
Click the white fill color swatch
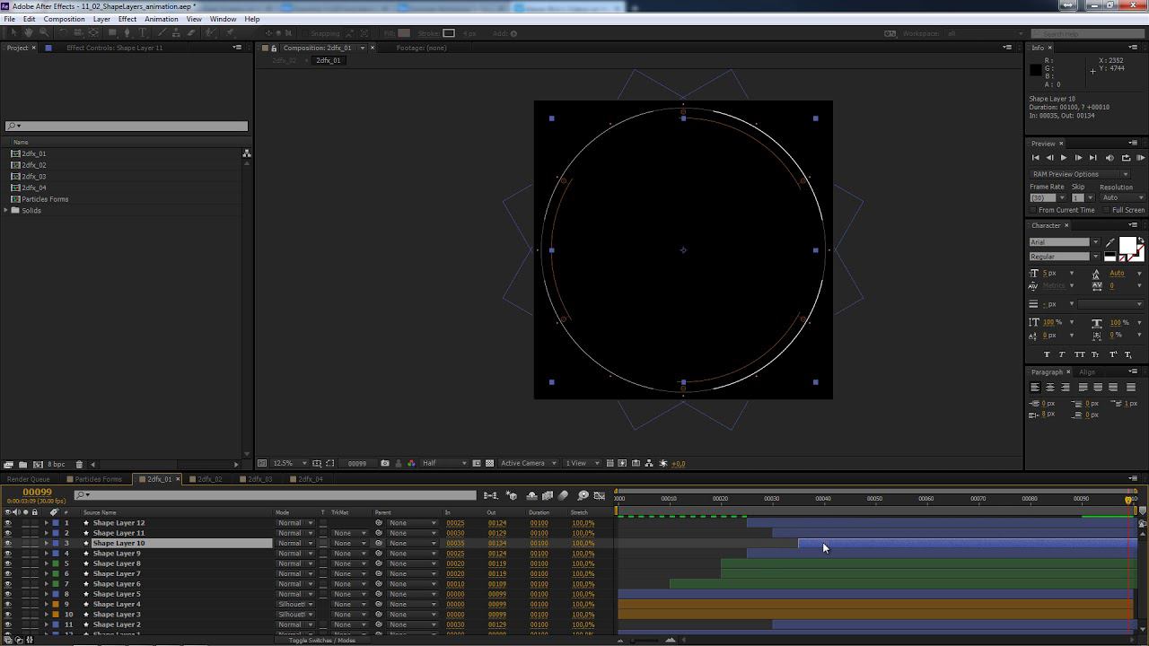tap(1126, 245)
